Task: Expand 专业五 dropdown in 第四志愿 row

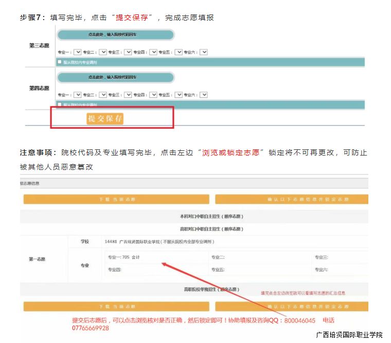Action: click(x=179, y=95)
